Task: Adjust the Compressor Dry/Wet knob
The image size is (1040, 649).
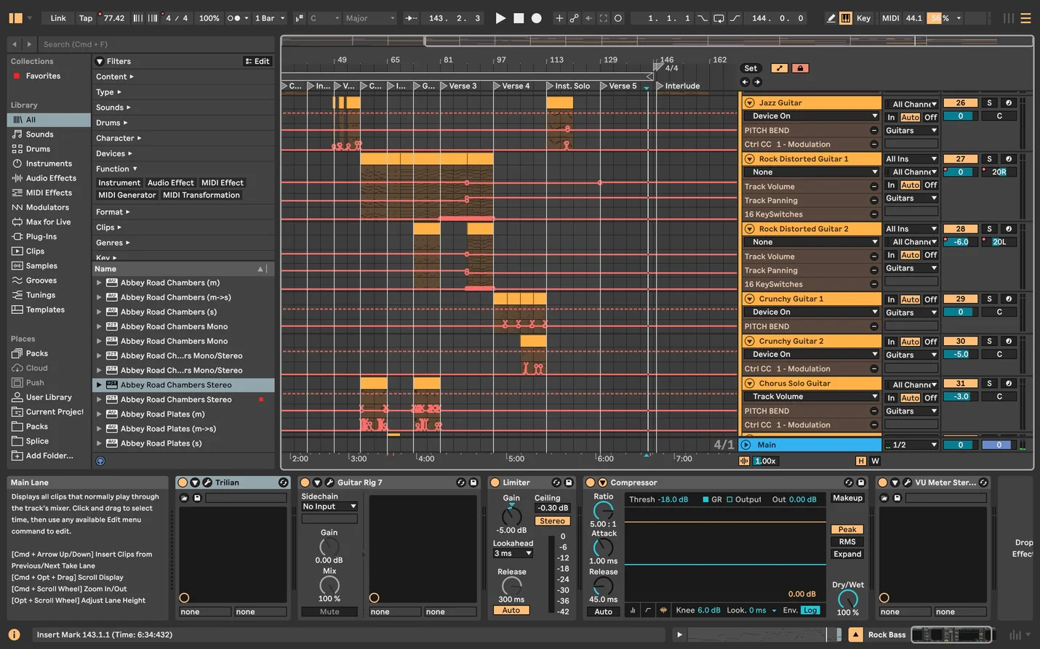Action: [847, 600]
